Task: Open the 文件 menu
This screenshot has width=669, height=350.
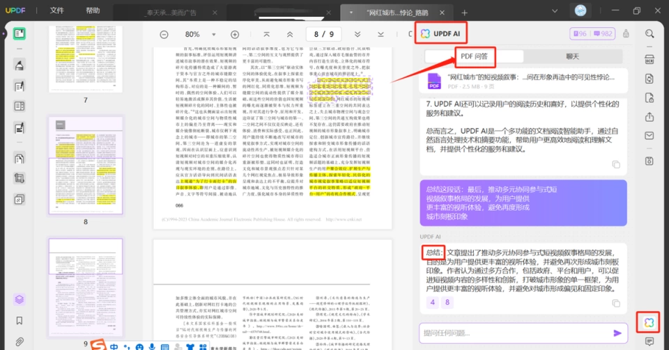Action: coord(56,10)
